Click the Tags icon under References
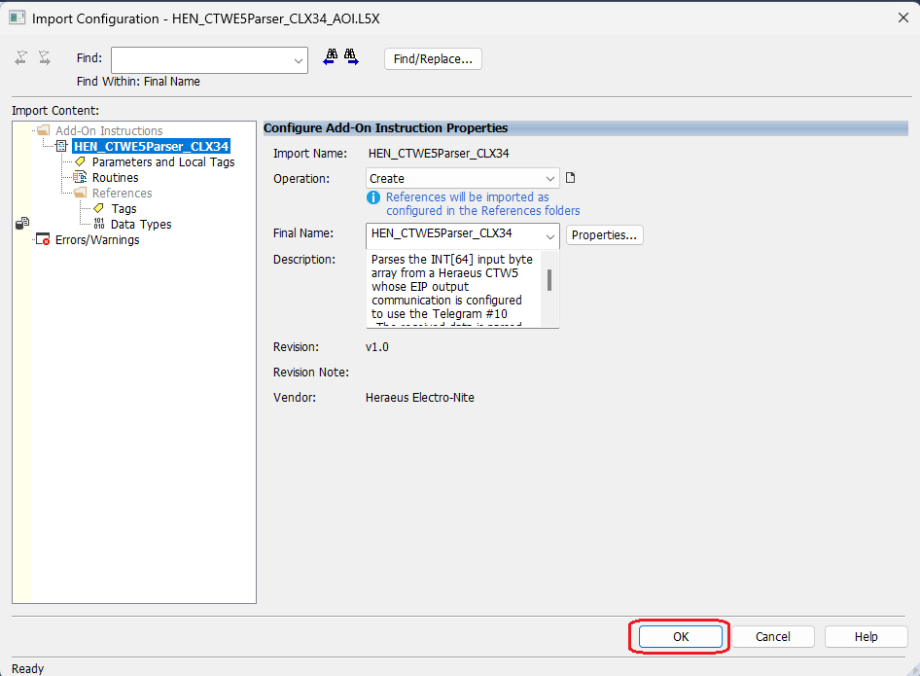 coord(98,208)
